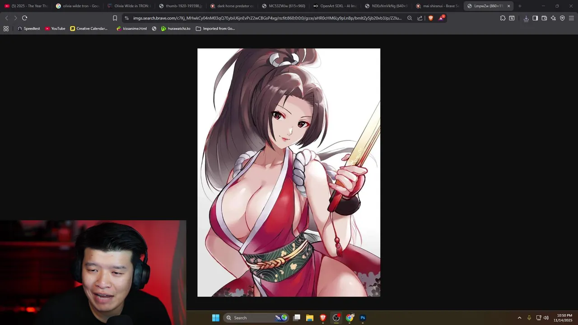Open the Speedtest bookmark
Image resolution: width=578 pixels, height=325 pixels.
(x=28, y=28)
